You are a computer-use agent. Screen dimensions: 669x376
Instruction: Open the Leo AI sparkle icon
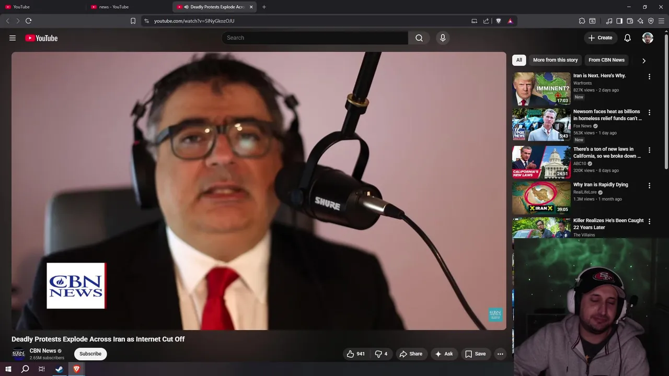pyautogui.click(x=640, y=21)
